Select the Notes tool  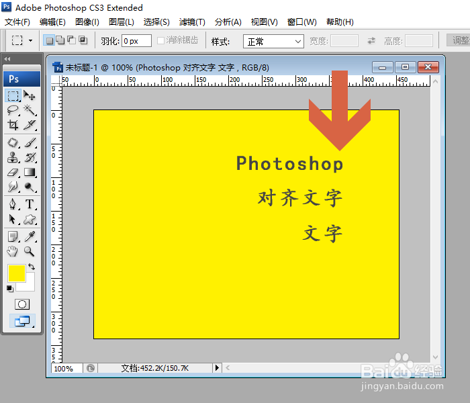(x=13, y=236)
